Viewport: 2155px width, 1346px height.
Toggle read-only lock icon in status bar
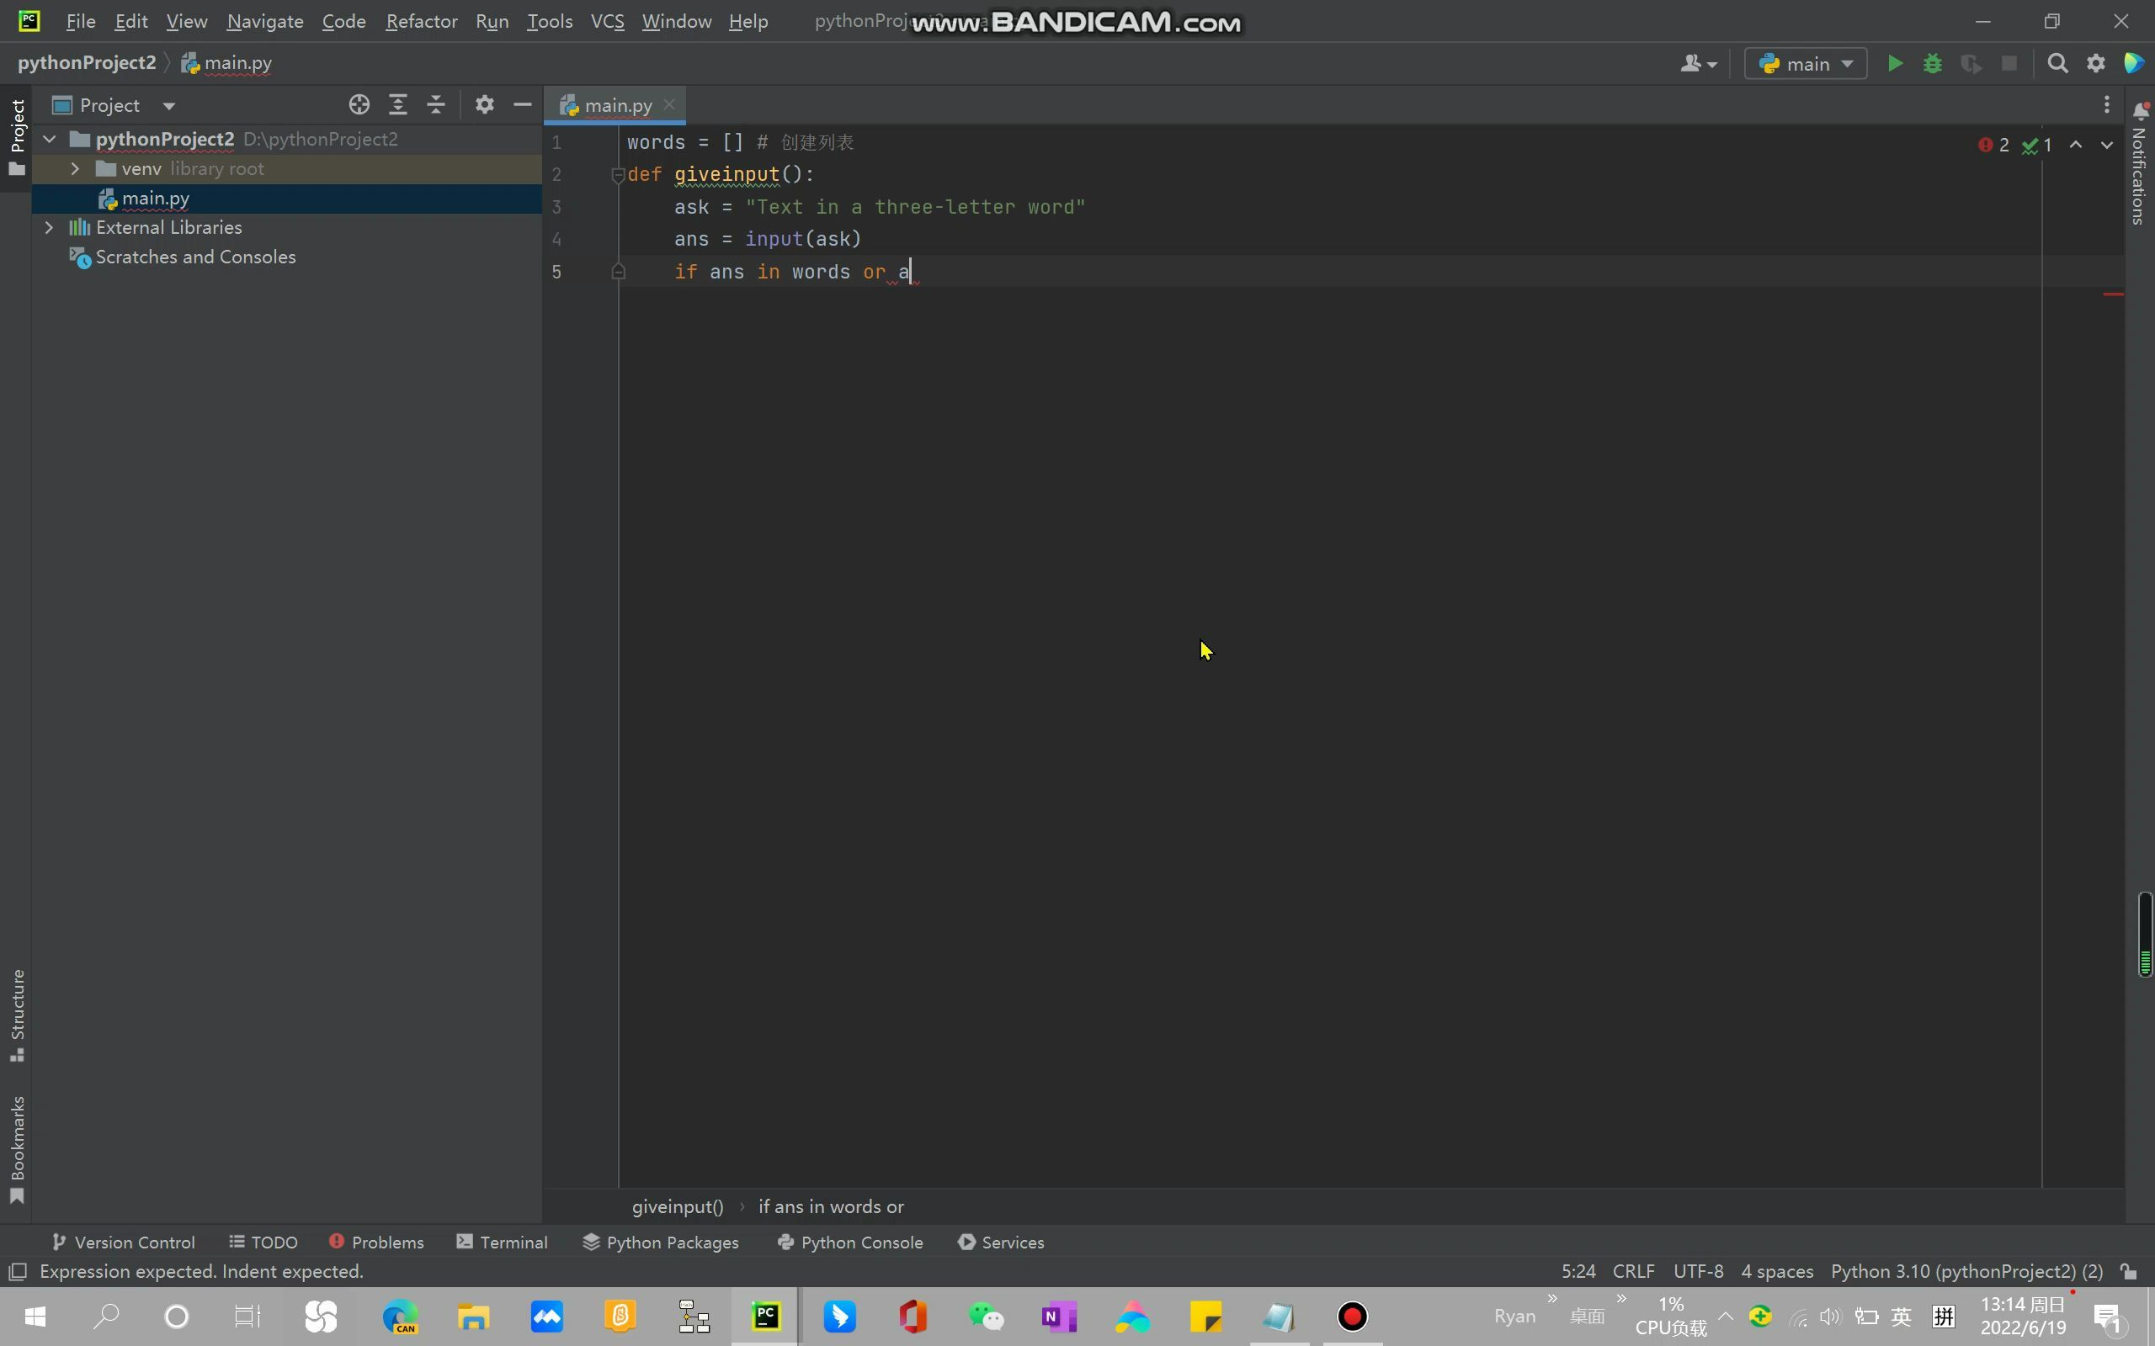[2129, 1271]
